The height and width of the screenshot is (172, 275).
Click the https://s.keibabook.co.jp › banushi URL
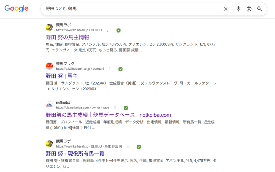[x=80, y=69]
